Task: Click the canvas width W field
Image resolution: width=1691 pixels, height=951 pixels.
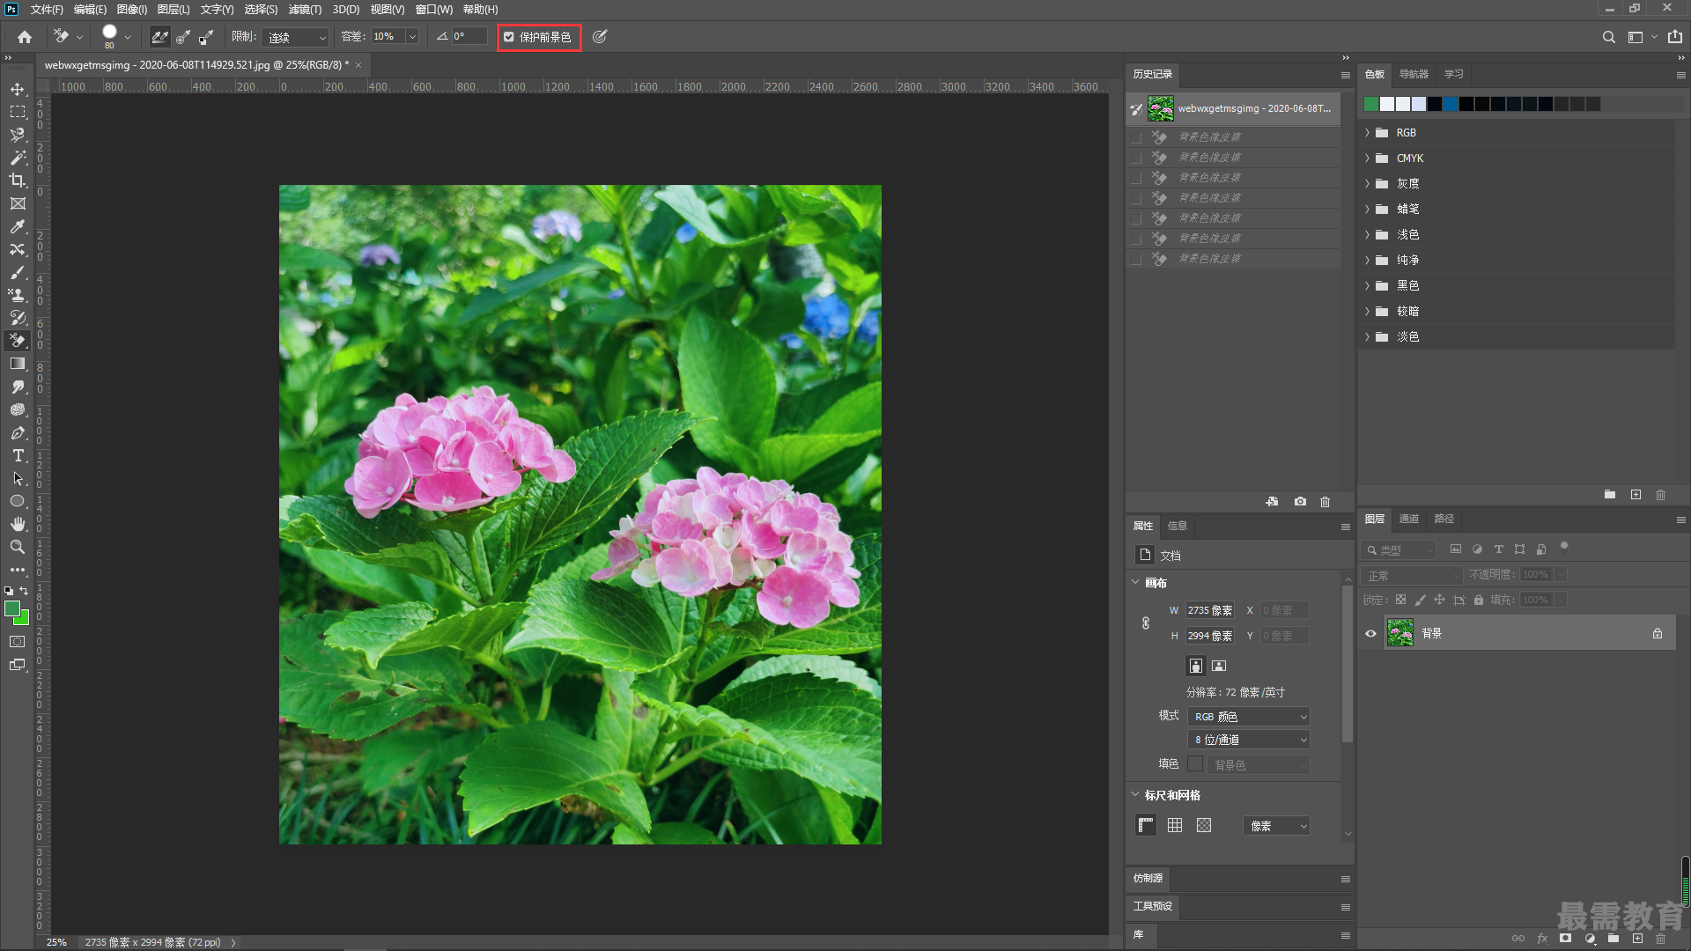Action: click(x=1209, y=610)
